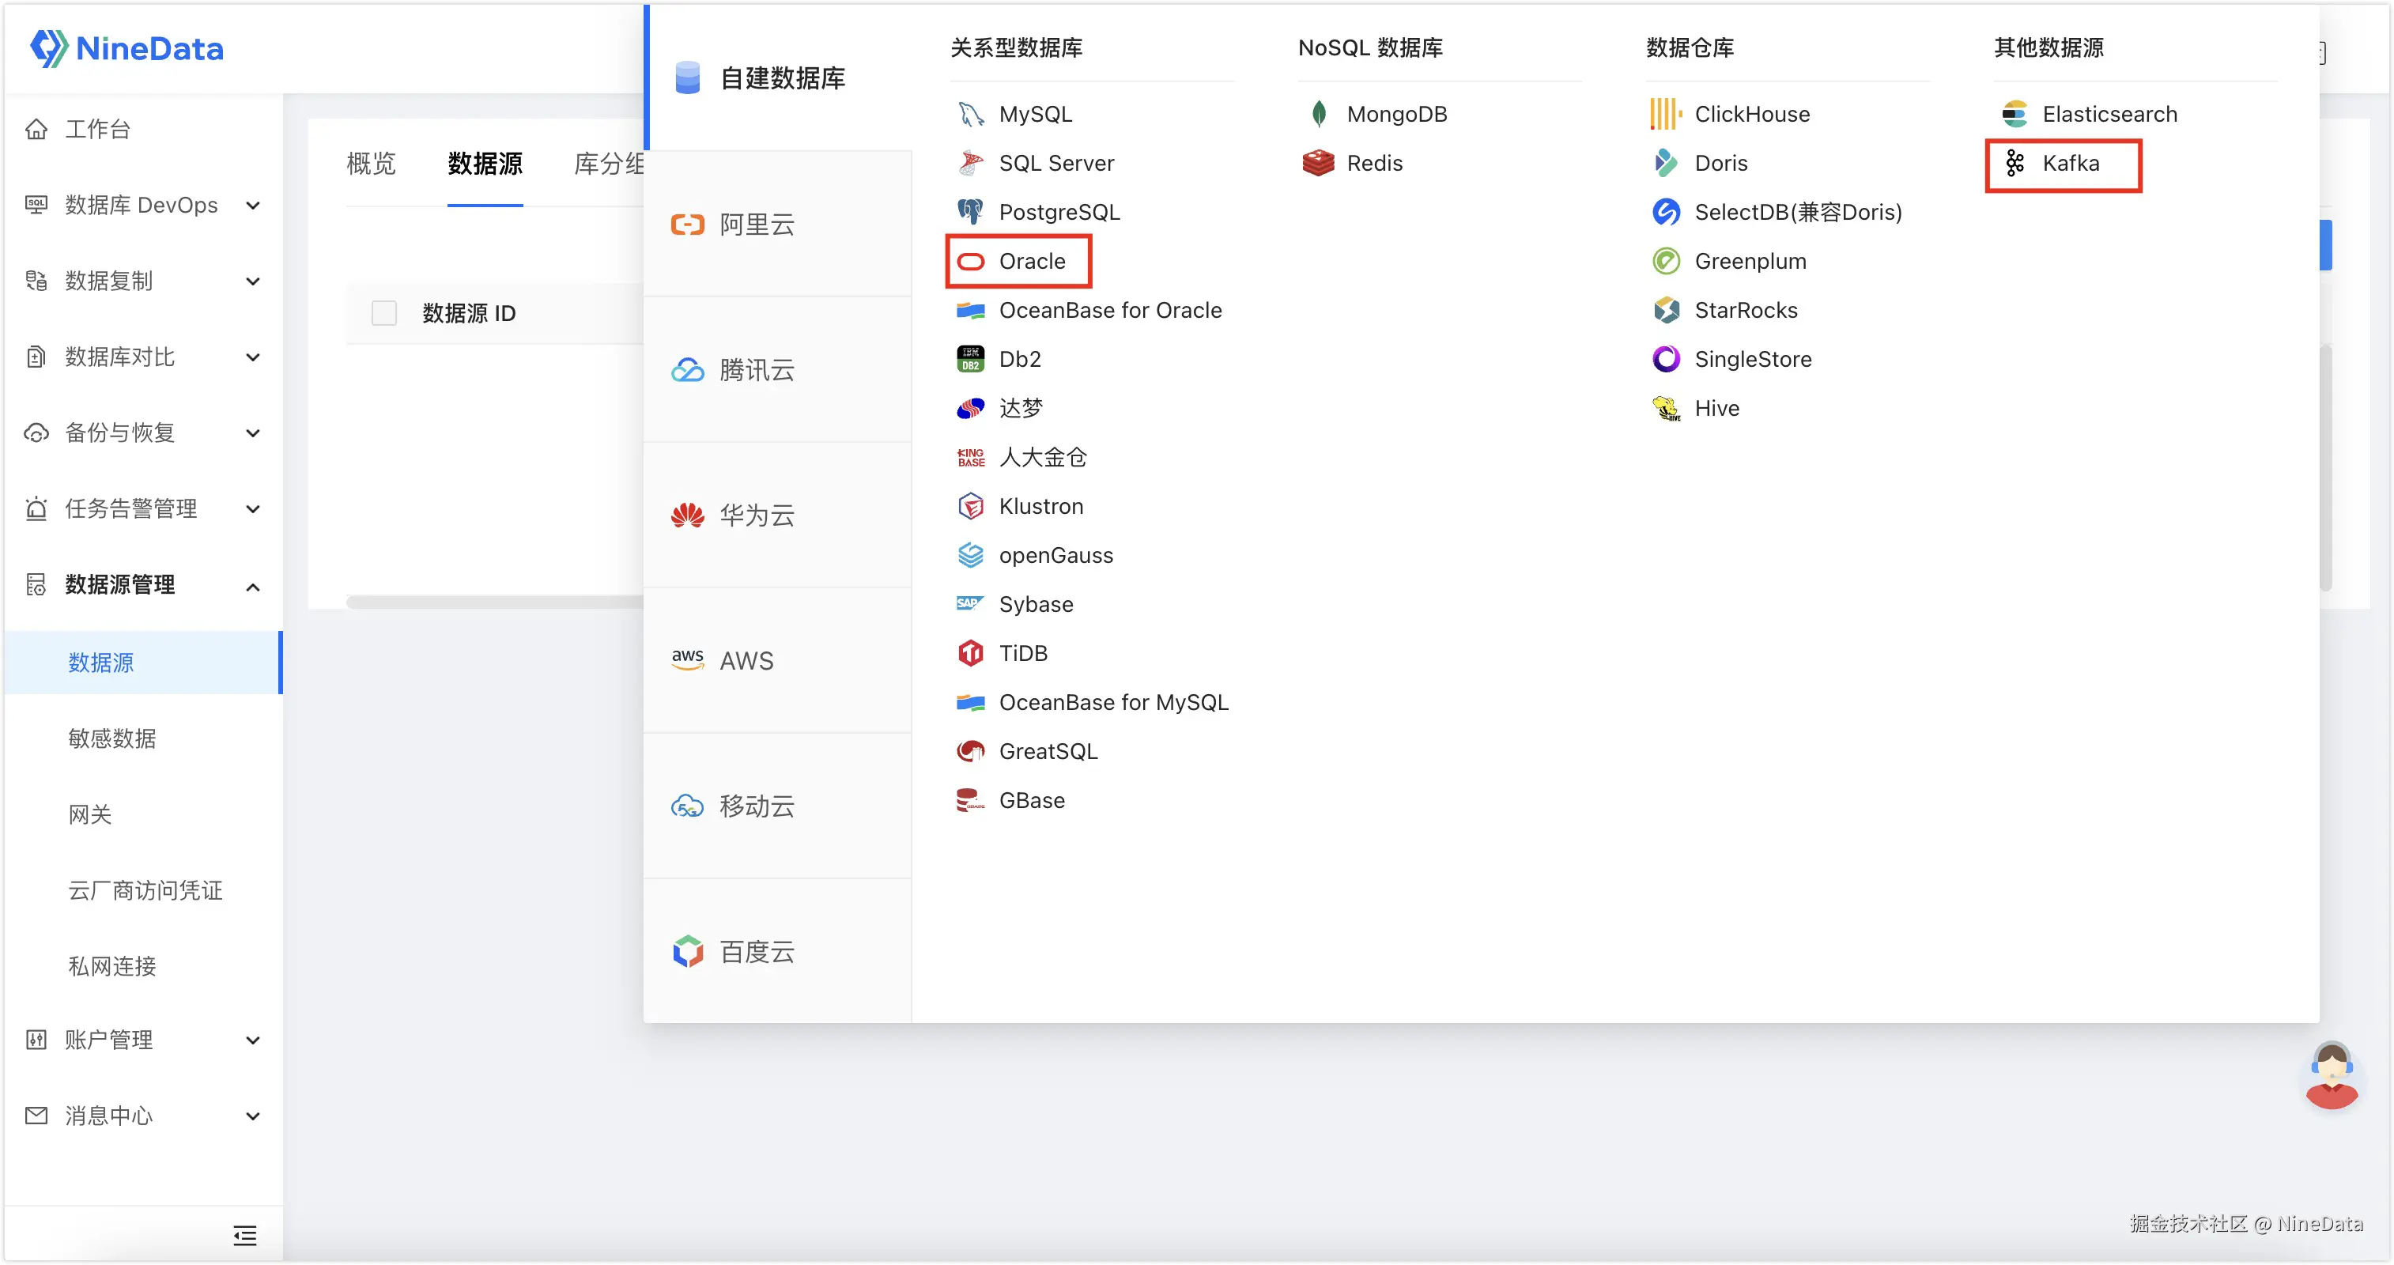Click the horizontal scrollbar under the table
Image resolution: width=2394 pixels, height=1265 pixels.
point(493,602)
